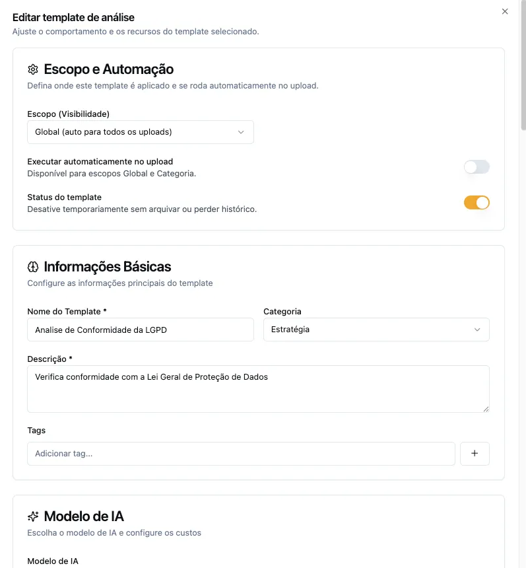Viewport: 526px width, 568px height.
Task: Enable Executar automaticamente no upload
Action: point(477,167)
